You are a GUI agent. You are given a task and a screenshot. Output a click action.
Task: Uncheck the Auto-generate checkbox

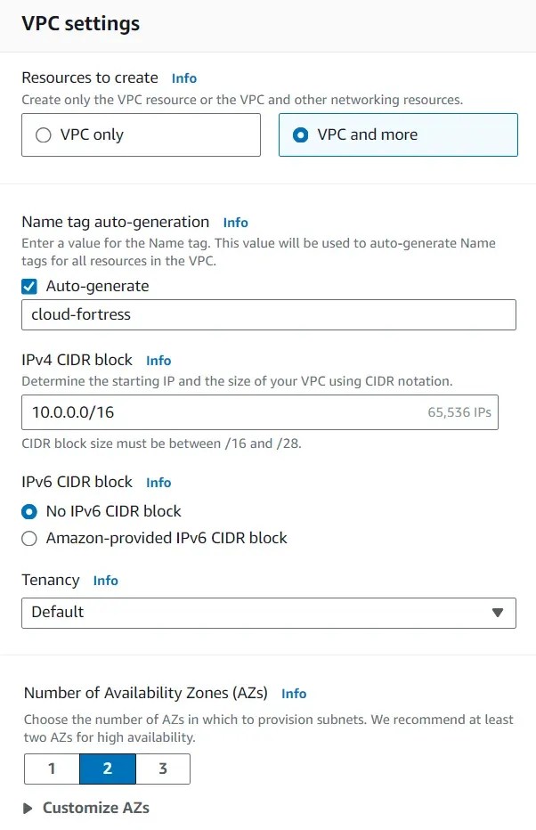[28, 286]
